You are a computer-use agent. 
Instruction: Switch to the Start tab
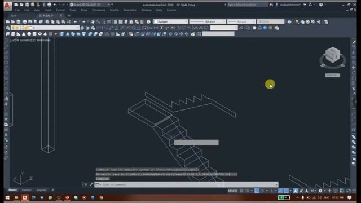[14, 16]
